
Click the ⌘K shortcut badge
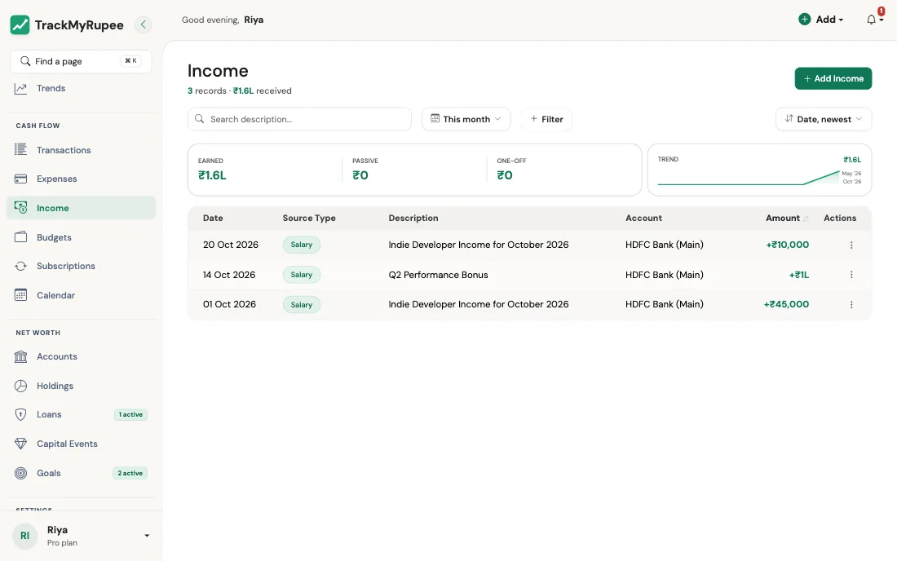131,60
